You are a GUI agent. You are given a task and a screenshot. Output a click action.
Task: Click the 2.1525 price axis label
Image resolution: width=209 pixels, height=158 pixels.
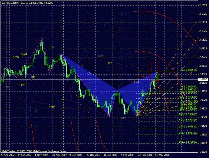[x=203, y=23]
